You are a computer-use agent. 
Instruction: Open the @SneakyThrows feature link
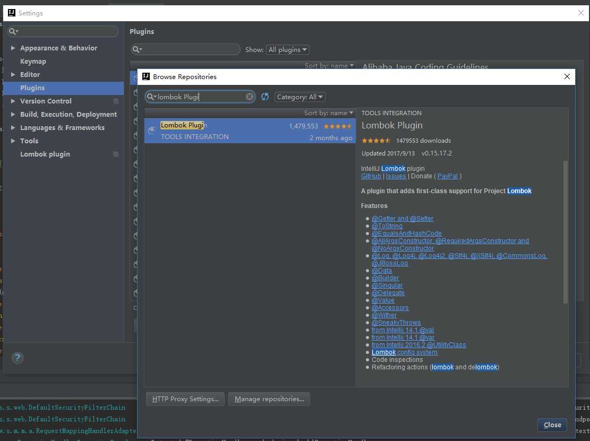(x=396, y=323)
